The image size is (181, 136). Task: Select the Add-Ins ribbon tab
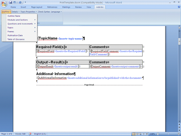[x=100, y=7]
